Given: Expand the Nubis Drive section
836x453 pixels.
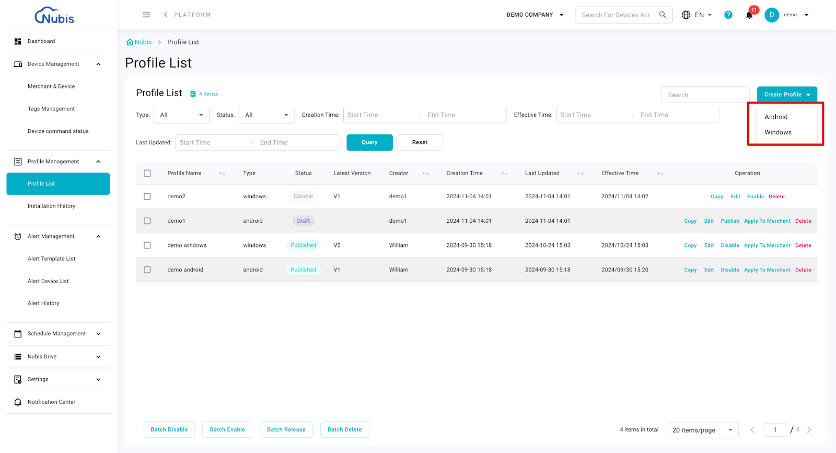Looking at the screenshot, I should click(x=98, y=357).
